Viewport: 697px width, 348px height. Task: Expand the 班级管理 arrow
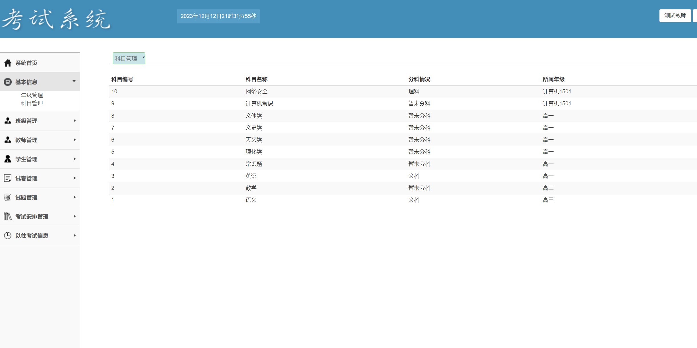point(74,120)
